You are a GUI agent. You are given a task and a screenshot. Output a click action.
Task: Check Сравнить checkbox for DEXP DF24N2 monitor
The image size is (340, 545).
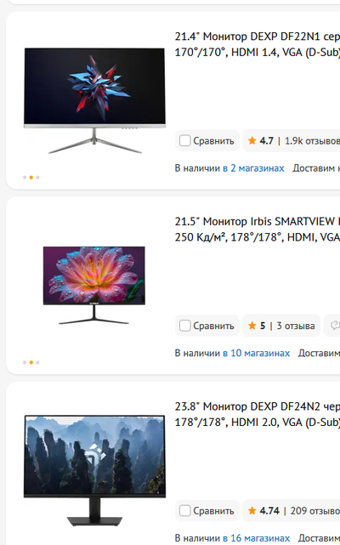pos(184,511)
